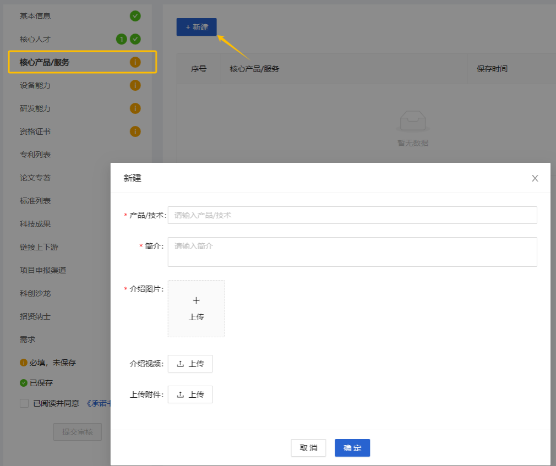Click the green badge number 1 beside 核心人才
Screen dimensions: 556x466
pyautogui.click(x=121, y=39)
